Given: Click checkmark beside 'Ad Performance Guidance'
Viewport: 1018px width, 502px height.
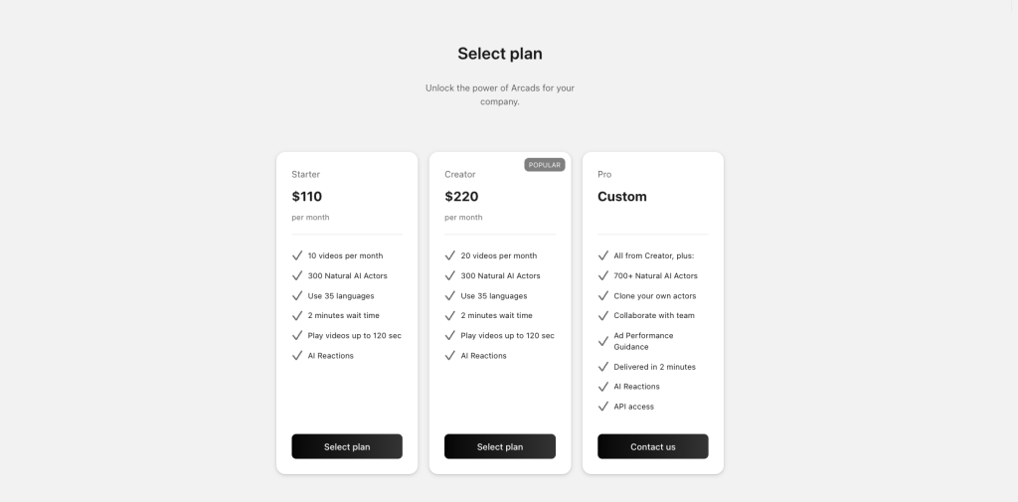Looking at the screenshot, I should pyautogui.click(x=602, y=341).
